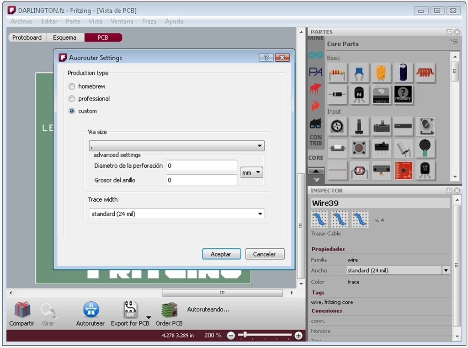Click the Order PCB icon
The width and height of the screenshot is (468, 348).
(x=169, y=310)
